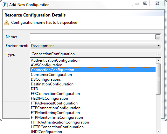
Task: Open the Environment dropdown showing Development
Action: (95, 46)
